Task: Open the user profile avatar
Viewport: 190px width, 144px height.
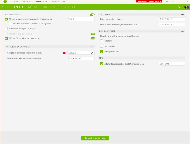Action: coord(186,7)
